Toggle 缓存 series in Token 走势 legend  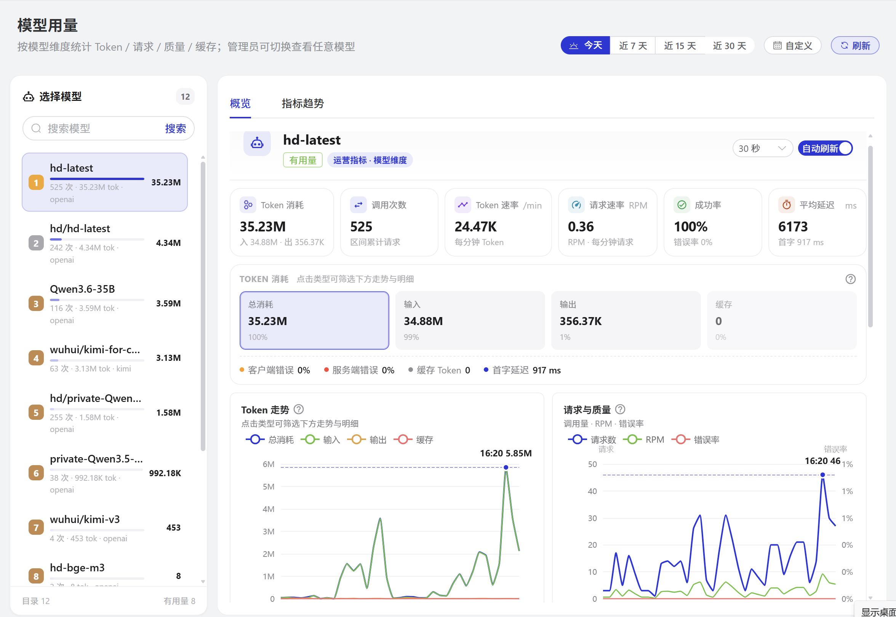413,440
